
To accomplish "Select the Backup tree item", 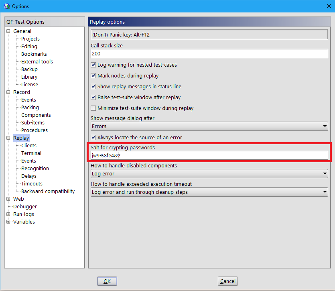I will coord(29,69).
